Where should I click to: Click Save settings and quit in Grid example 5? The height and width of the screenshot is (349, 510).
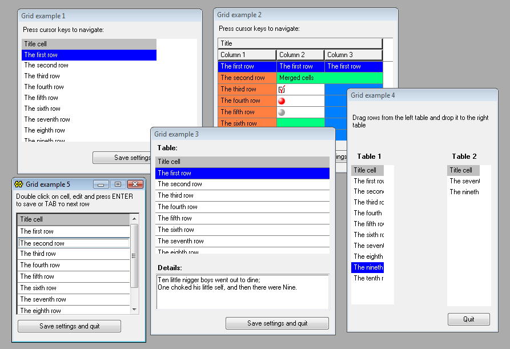pos(69,326)
